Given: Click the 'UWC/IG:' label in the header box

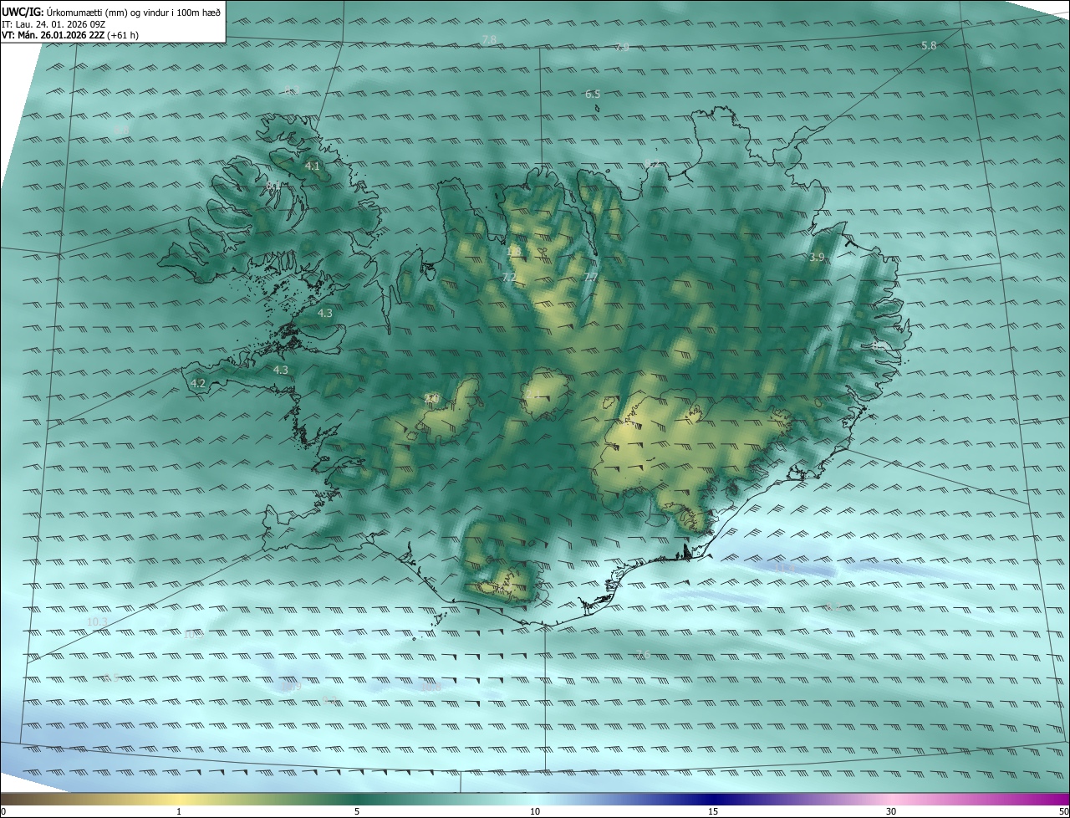Looking at the screenshot, I should 23,12.
